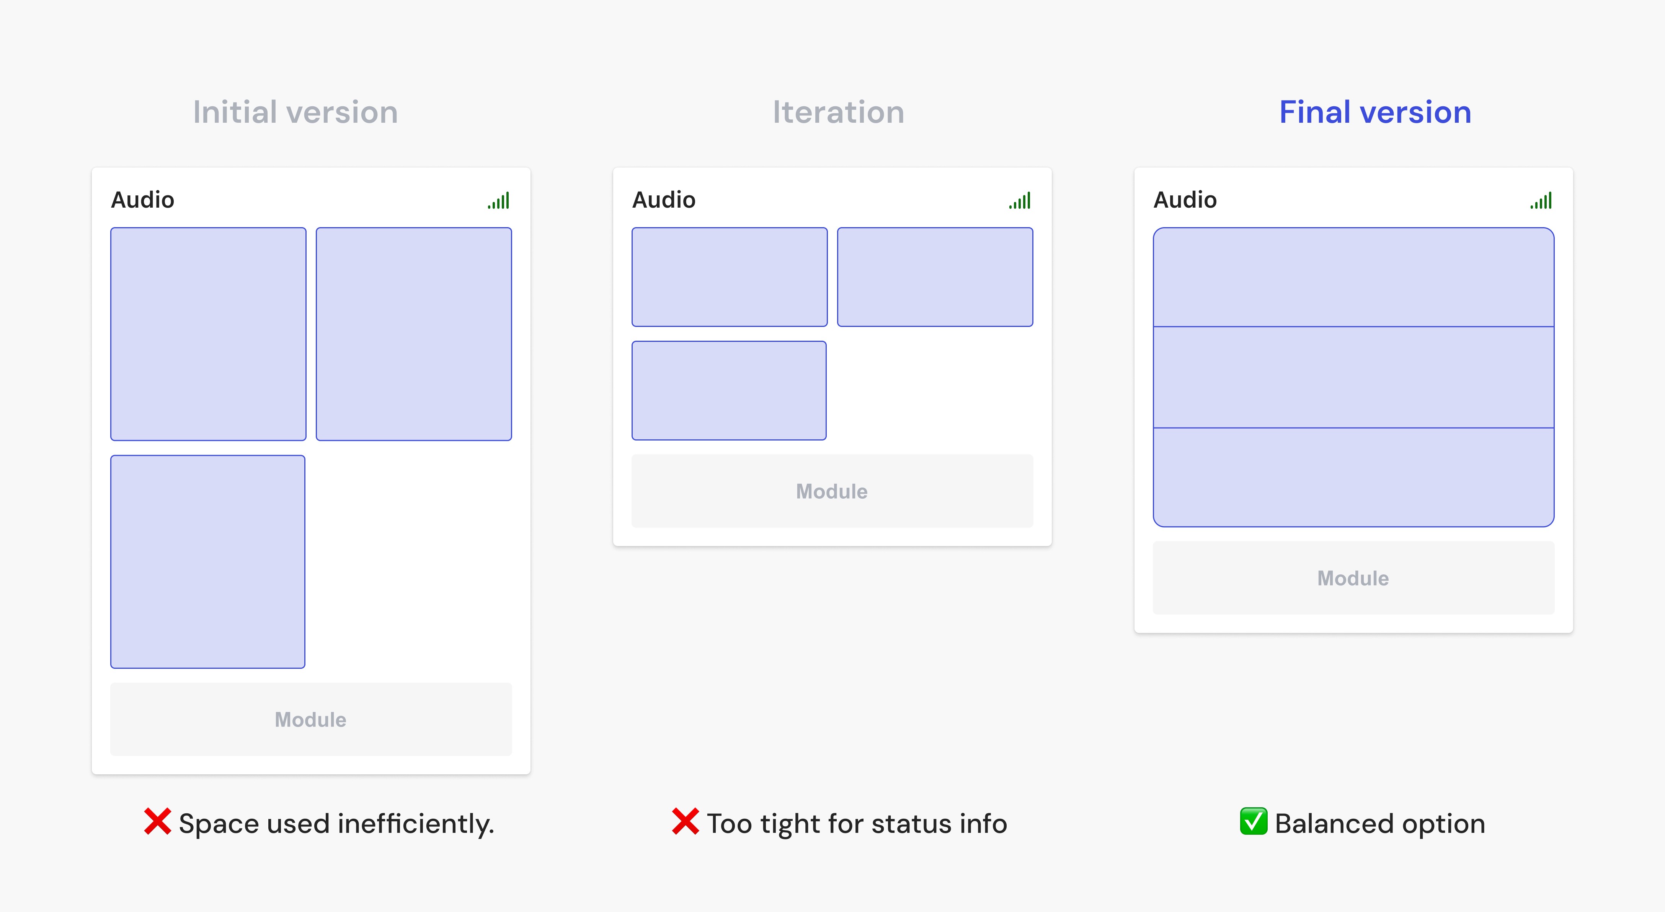Click bottom tile in Iteration card
The width and height of the screenshot is (1665, 912).
pos(729,390)
